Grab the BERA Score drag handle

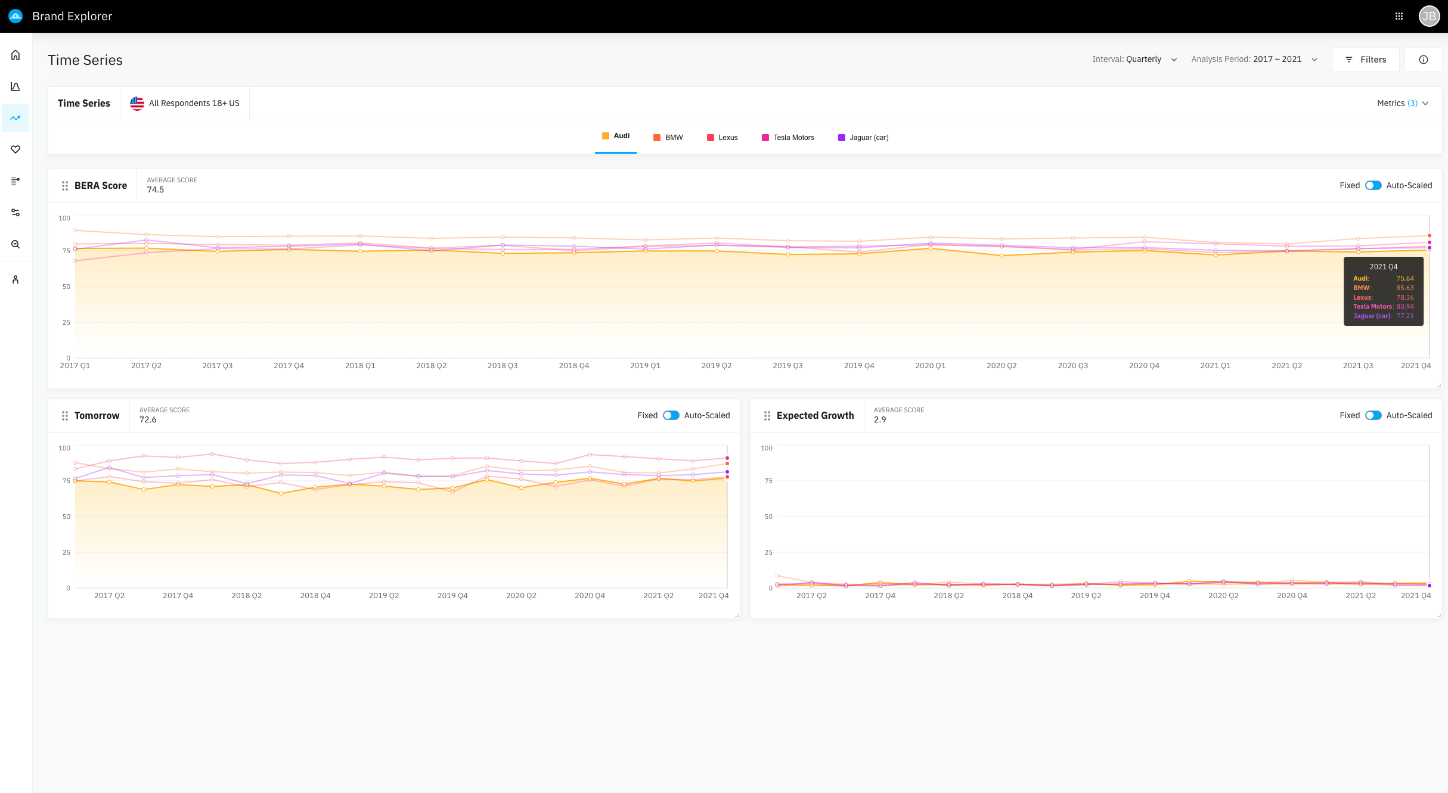(65, 186)
